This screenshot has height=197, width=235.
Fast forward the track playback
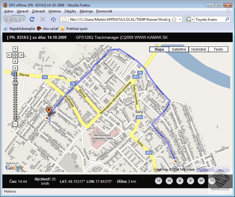[201, 181]
